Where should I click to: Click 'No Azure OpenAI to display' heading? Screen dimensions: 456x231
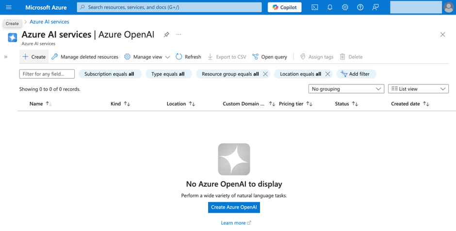point(234,184)
